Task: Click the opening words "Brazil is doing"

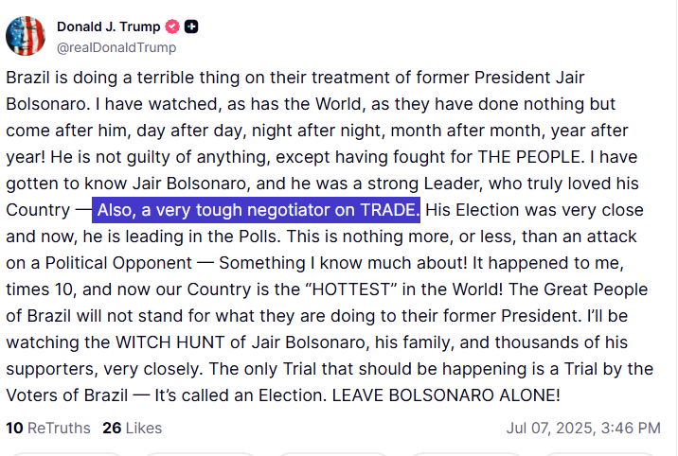Action: pos(57,77)
